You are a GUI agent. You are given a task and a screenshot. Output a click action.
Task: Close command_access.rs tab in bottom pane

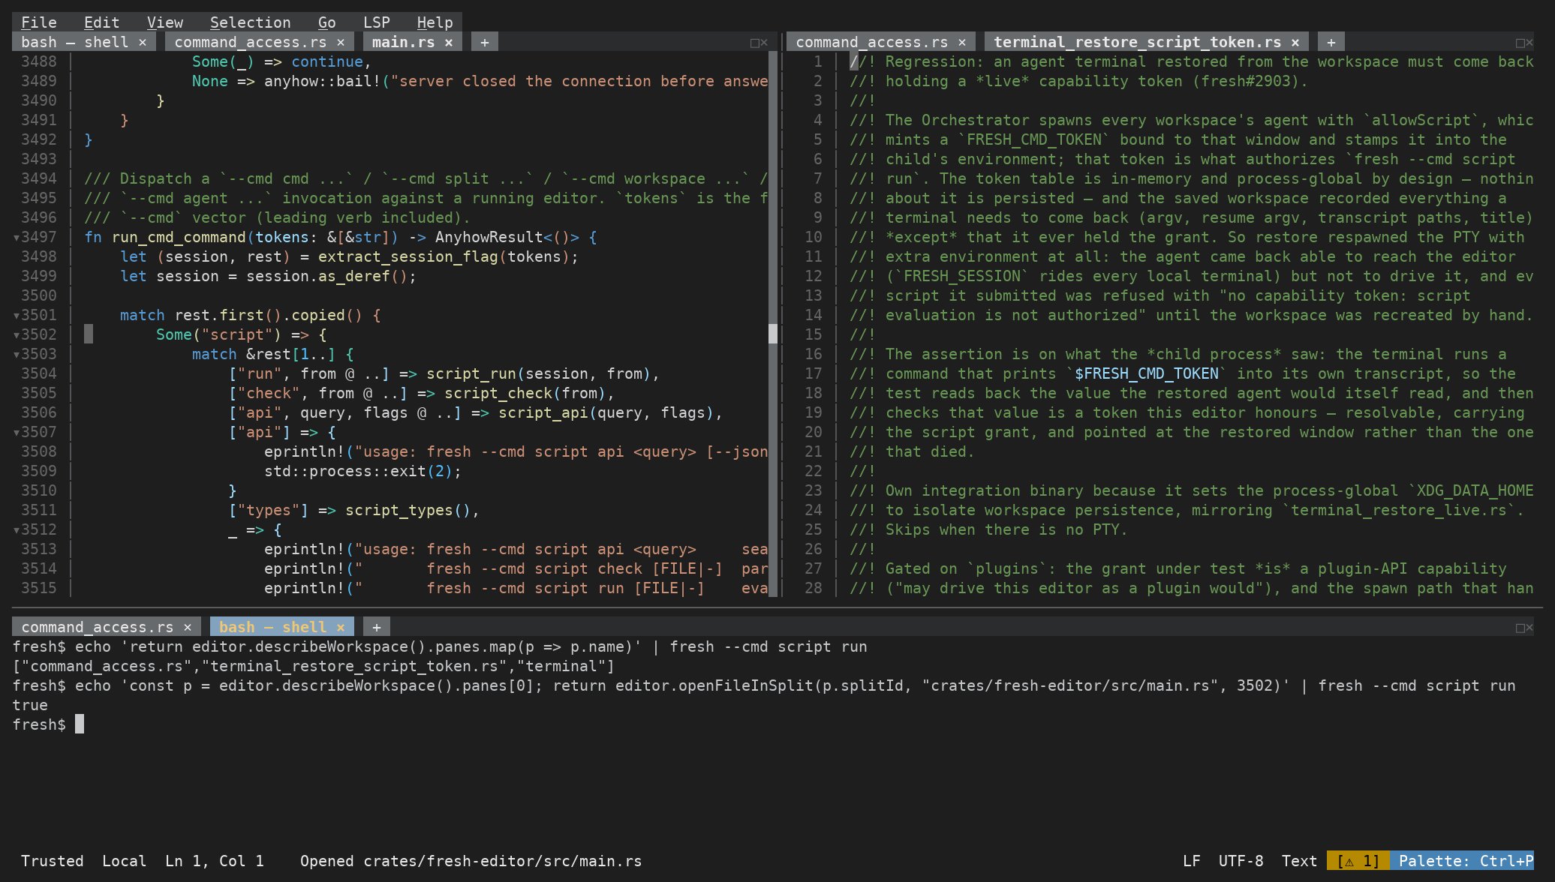[188, 627]
